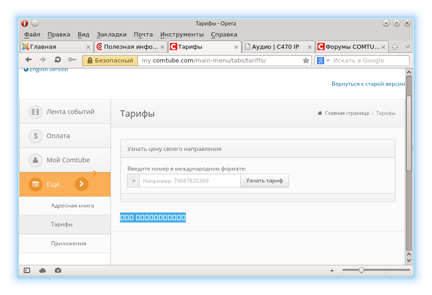Click the Google search engine icon
Viewport: 432px width, 295px height.
click(321, 61)
